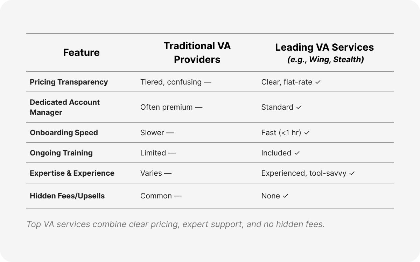Select the "Onboarding Speed" row label
The height and width of the screenshot is (262, 420).
64,133
